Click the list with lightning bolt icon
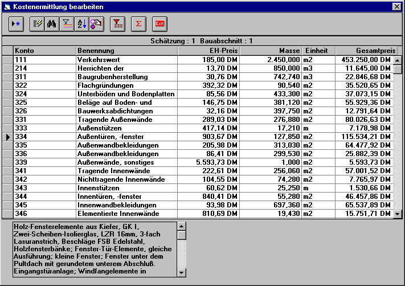Image resolution: width=405 pixels, height=286 pixels. coord(38,24)
